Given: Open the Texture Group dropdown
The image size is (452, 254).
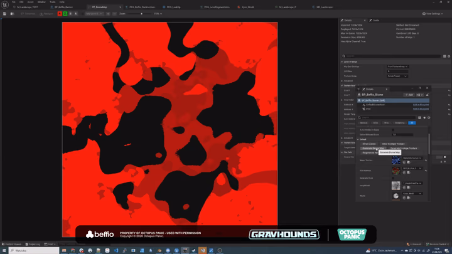Looking at the screenshot, I should (397, 76).
